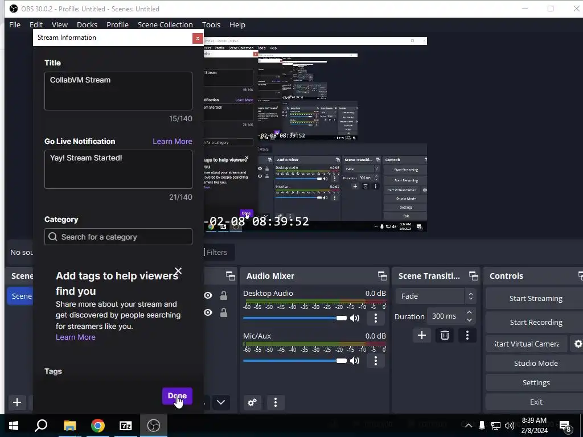Open virtual camera settings gear
Screen dimensions: 583x437
(x=578, y=344)
